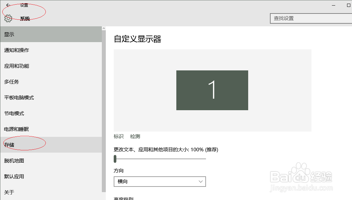Click the back arrow in Settings
The width and height of the screenshot is (352, 200).
[x=8, y=5]
